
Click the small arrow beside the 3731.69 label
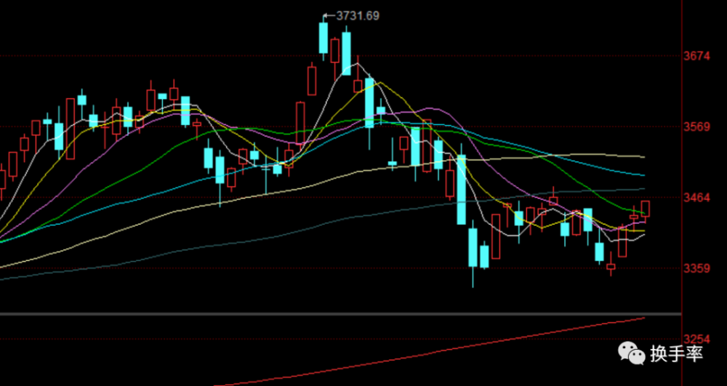[x=326, y=15]
